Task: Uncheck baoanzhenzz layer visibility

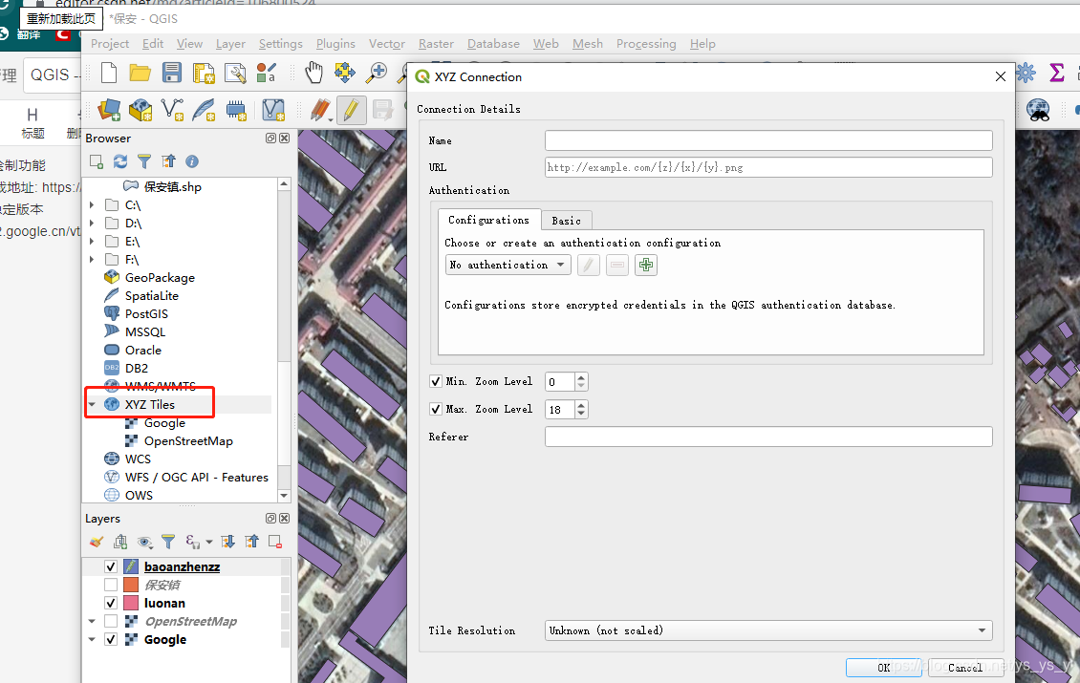Action: tap(111, 566)
